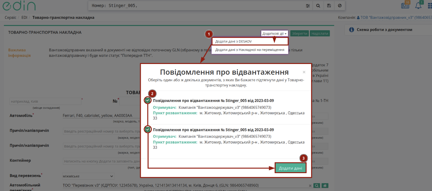Open the Додаткові дії dropdown

[275, 33]
